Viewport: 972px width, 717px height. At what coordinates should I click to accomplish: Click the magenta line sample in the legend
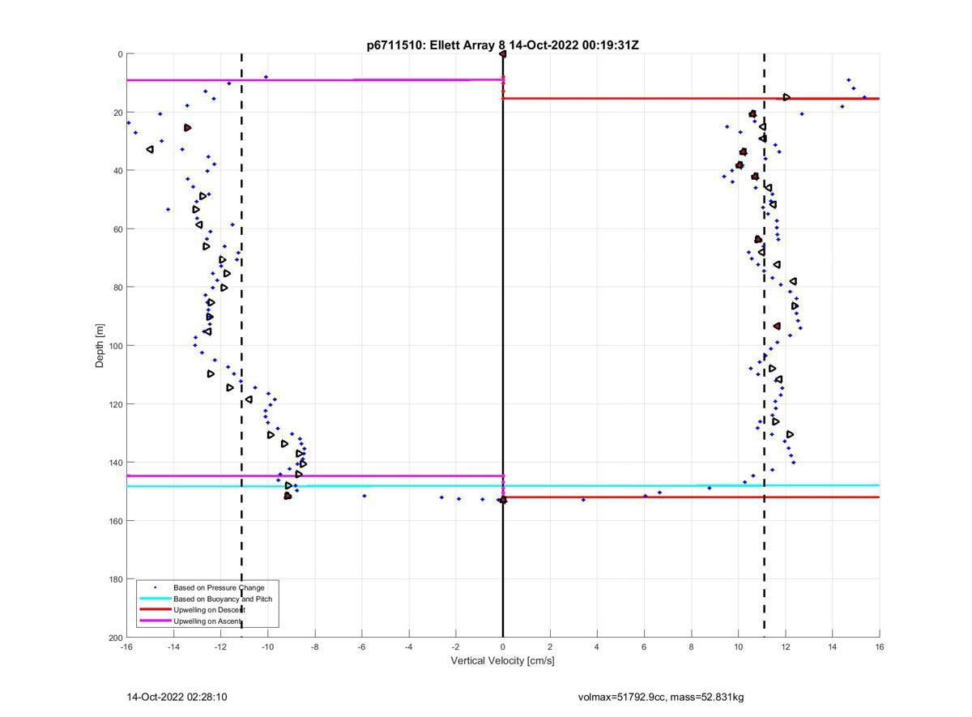(155, 621)
